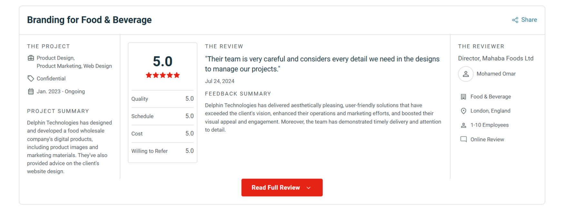562x212 pixels.
Task: Click the Online Review chat icon
Action: [463, 139]
